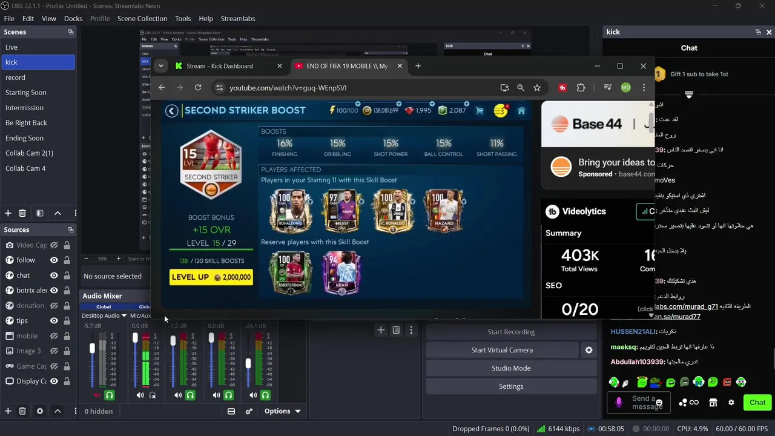The image size is (775, 436).
Task: Unlock the donation source lock
Action: 67,306
